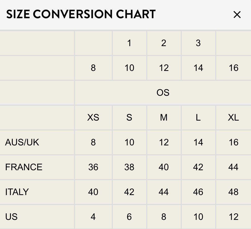Select the AUS/UK row label
Viewport: 251px width, 229px height.
(22, 142)
